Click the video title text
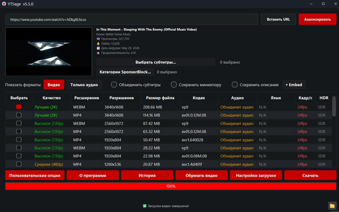 pos(147,30)
